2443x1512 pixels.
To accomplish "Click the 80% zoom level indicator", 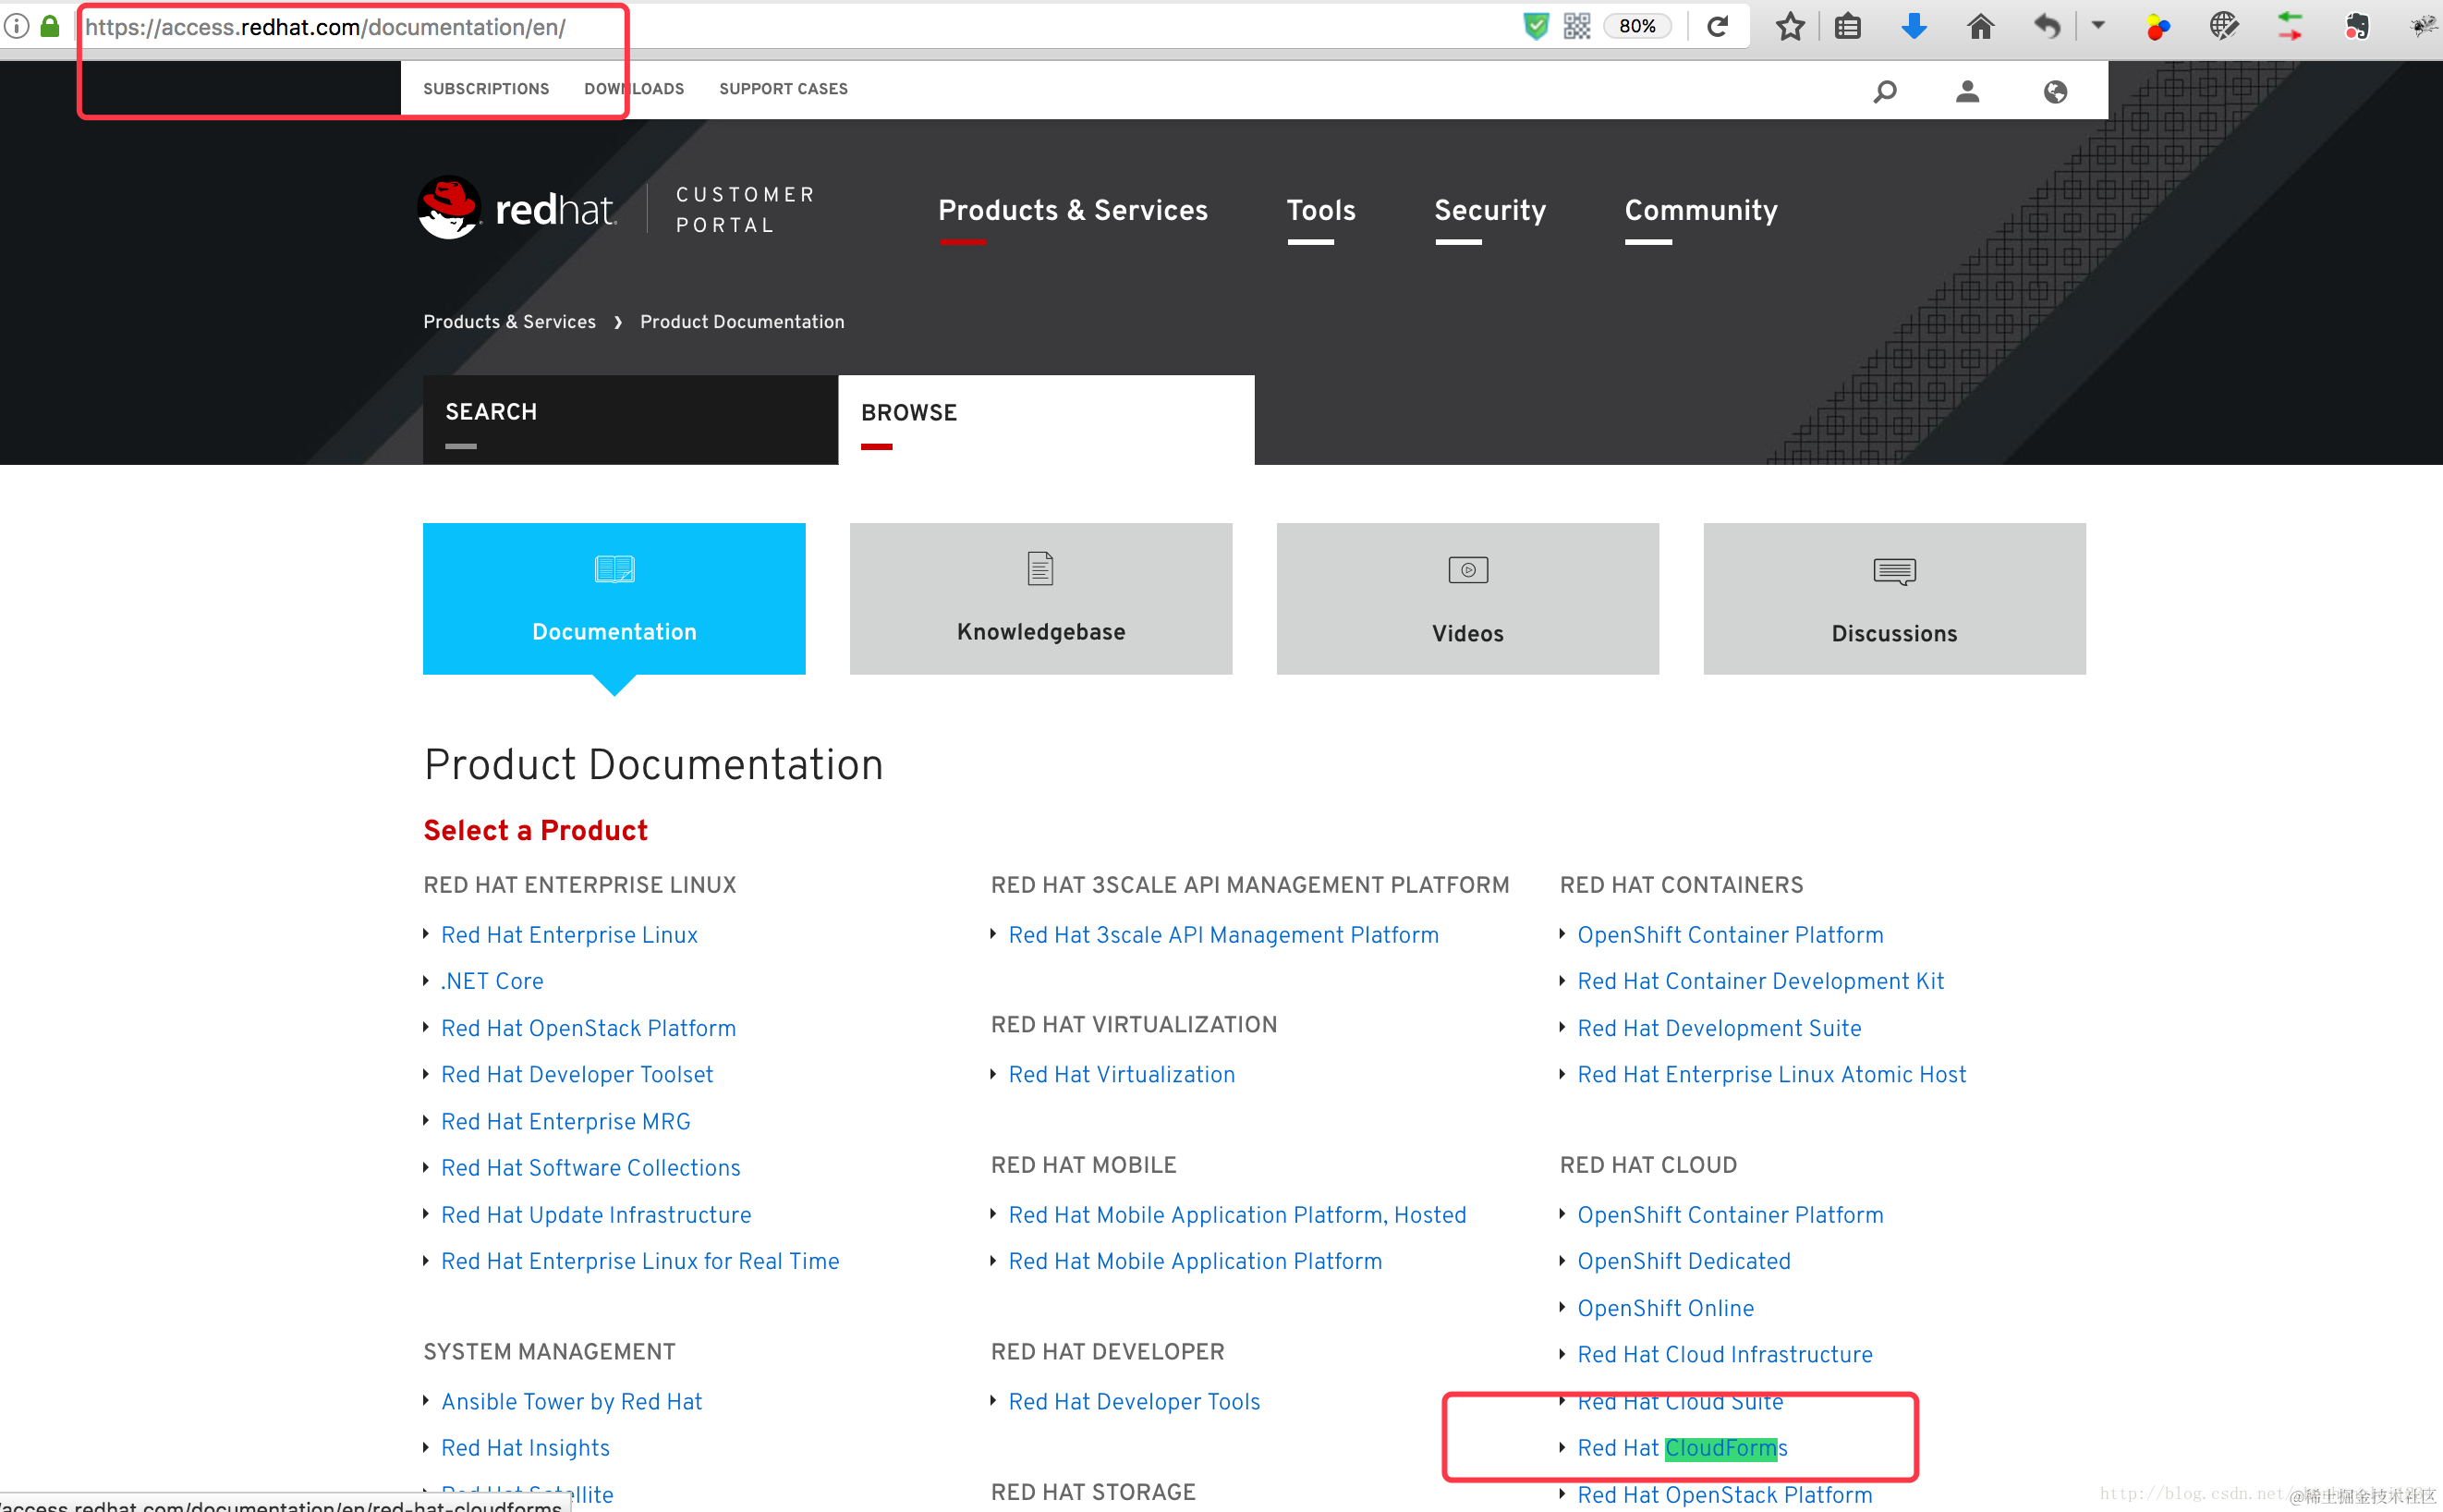I will pyautogui.click(x=1636, y=27).
